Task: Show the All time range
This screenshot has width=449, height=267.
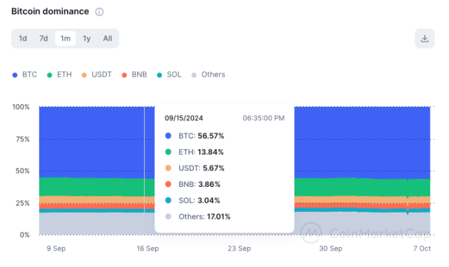Action: point(108,39)
